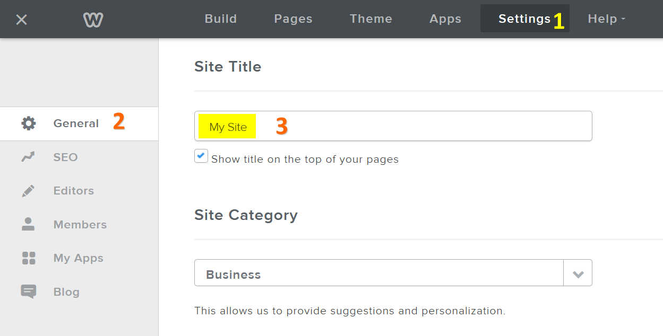Click the SEO trend arrow icon
This screenshot has height=336, width=663.
click(x=28, y=157)
